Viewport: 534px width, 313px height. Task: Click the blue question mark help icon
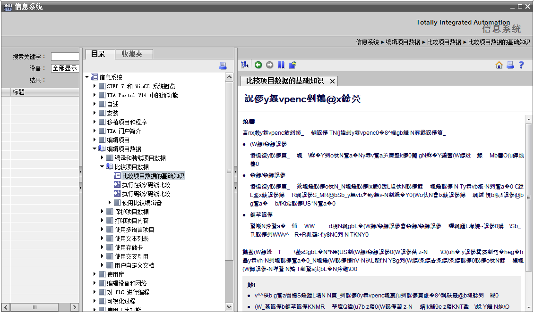[521, 65]
